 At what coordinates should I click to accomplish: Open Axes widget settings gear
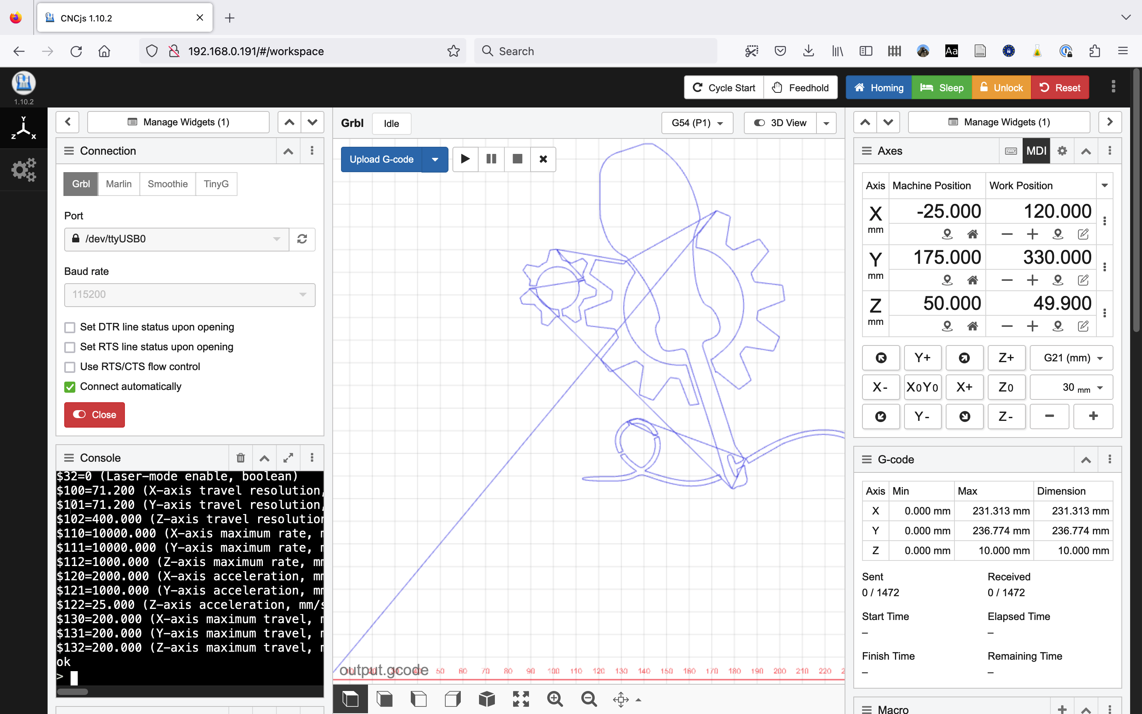point(1062,151)
